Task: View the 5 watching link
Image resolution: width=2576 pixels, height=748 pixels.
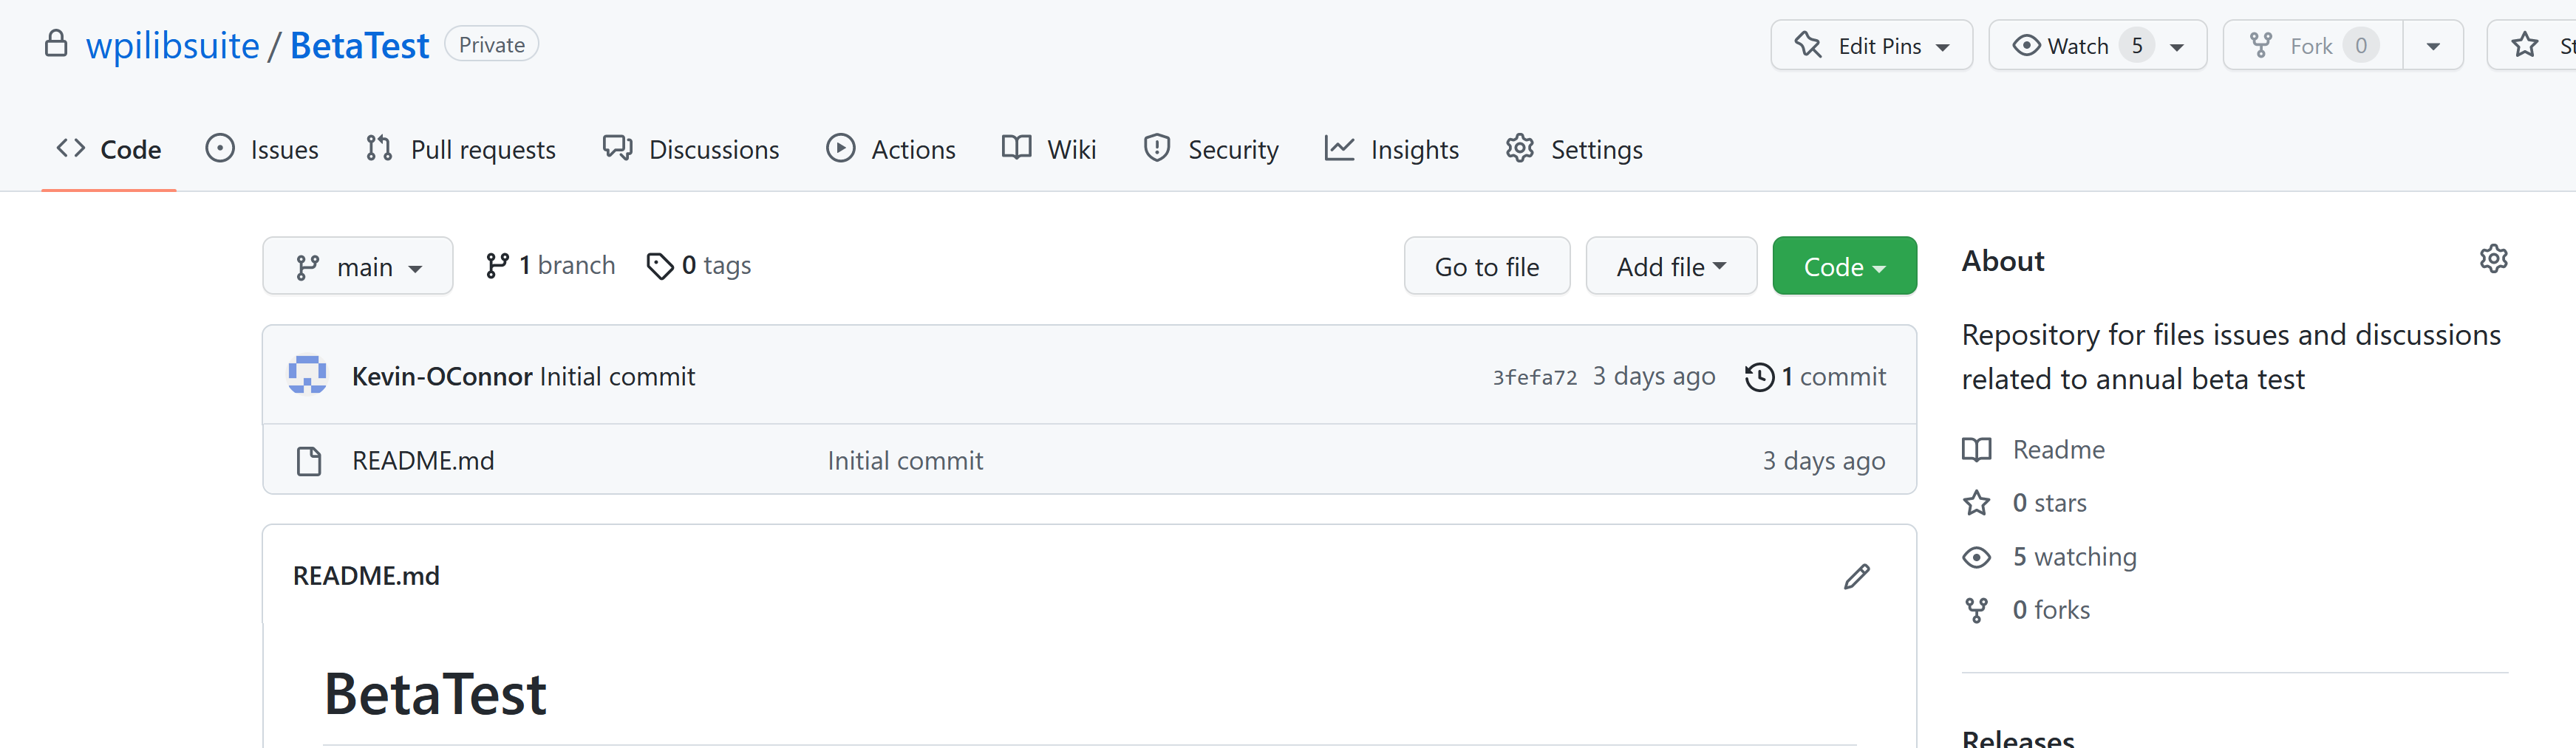Action: 2074,556
